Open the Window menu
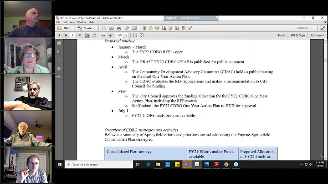 tap(82, 22)
